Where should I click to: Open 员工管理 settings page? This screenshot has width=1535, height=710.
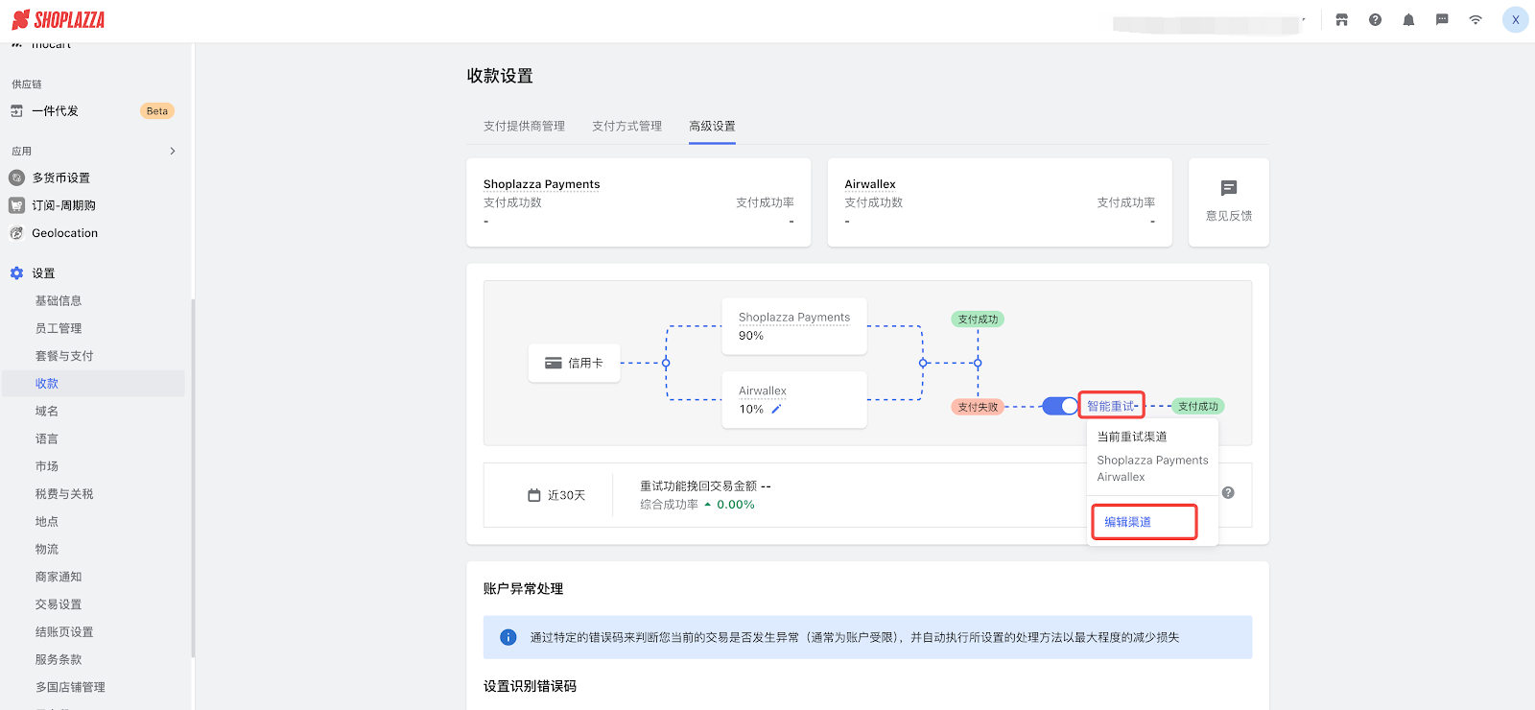[59, 328]
